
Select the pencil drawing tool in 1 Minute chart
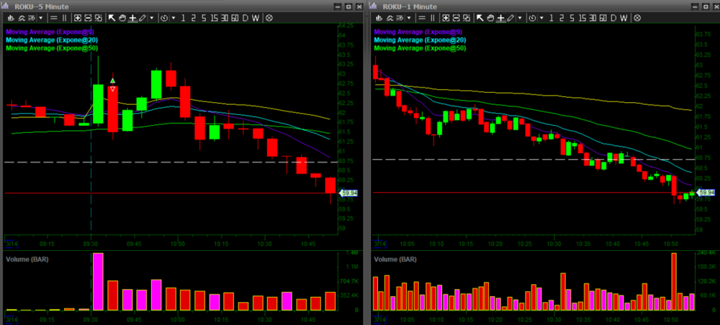[x=510, y=17]
